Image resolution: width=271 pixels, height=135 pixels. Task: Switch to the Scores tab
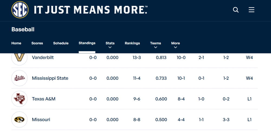coord(37,43)
